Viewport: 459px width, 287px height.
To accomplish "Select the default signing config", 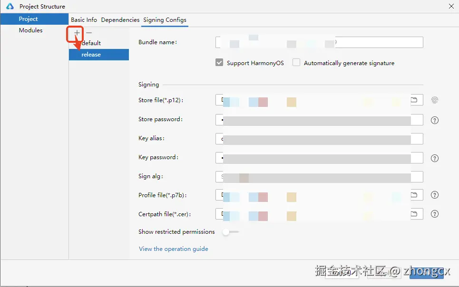I will point(91,43).
